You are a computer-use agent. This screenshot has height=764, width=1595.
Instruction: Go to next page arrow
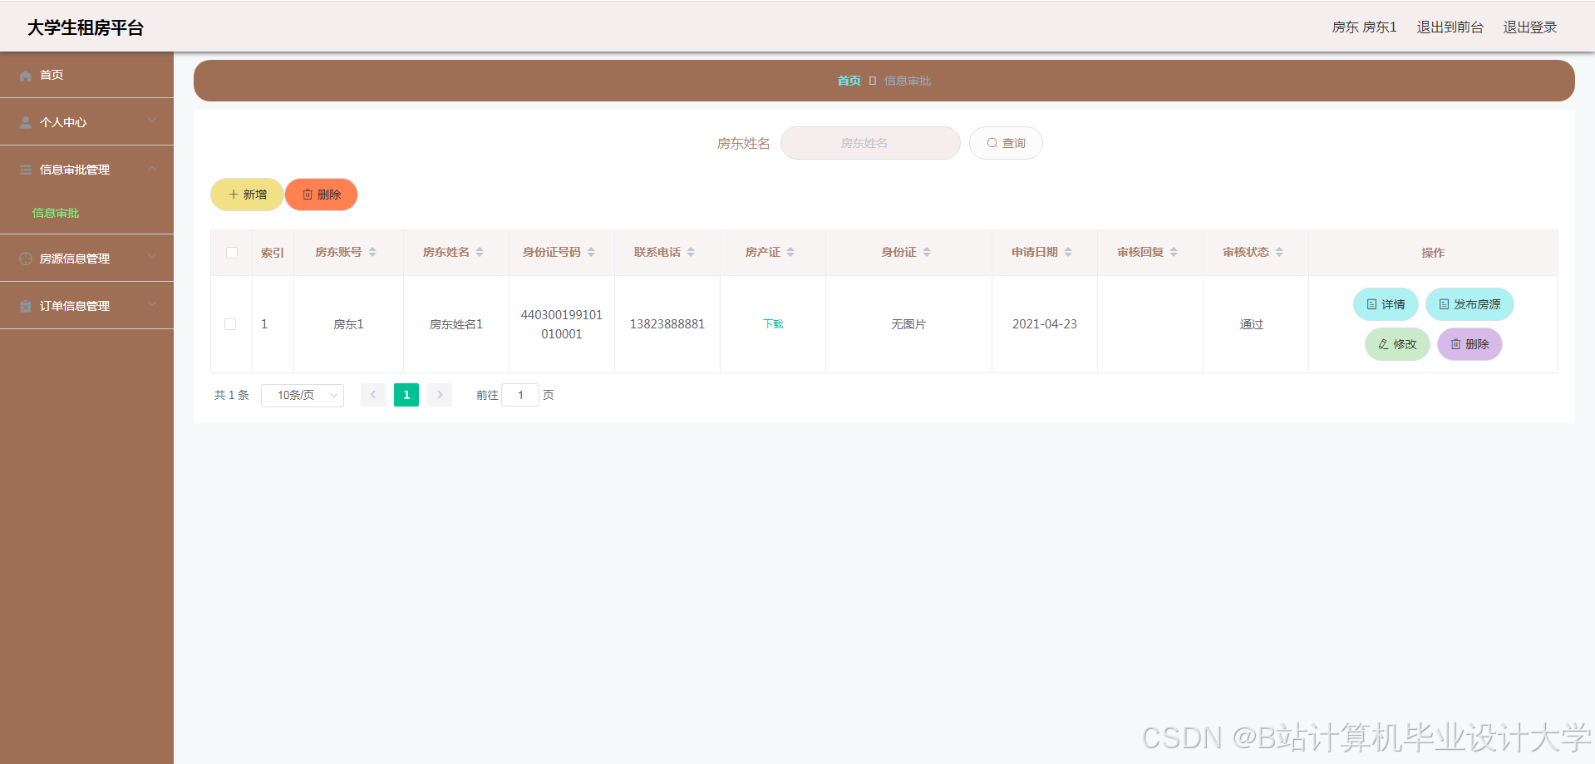tap(440, 395)
